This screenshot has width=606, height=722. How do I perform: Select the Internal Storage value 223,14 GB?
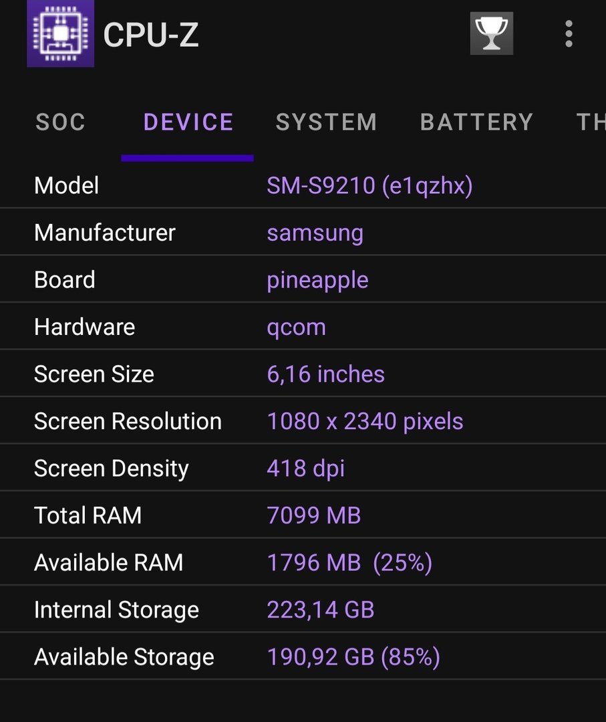point(320,610)
